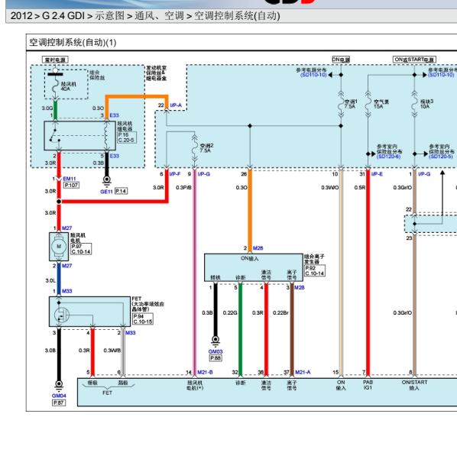Viewport: 457px width, 459px height.
Task: Click the 40A blower fuse symbol
Action: 55,86
